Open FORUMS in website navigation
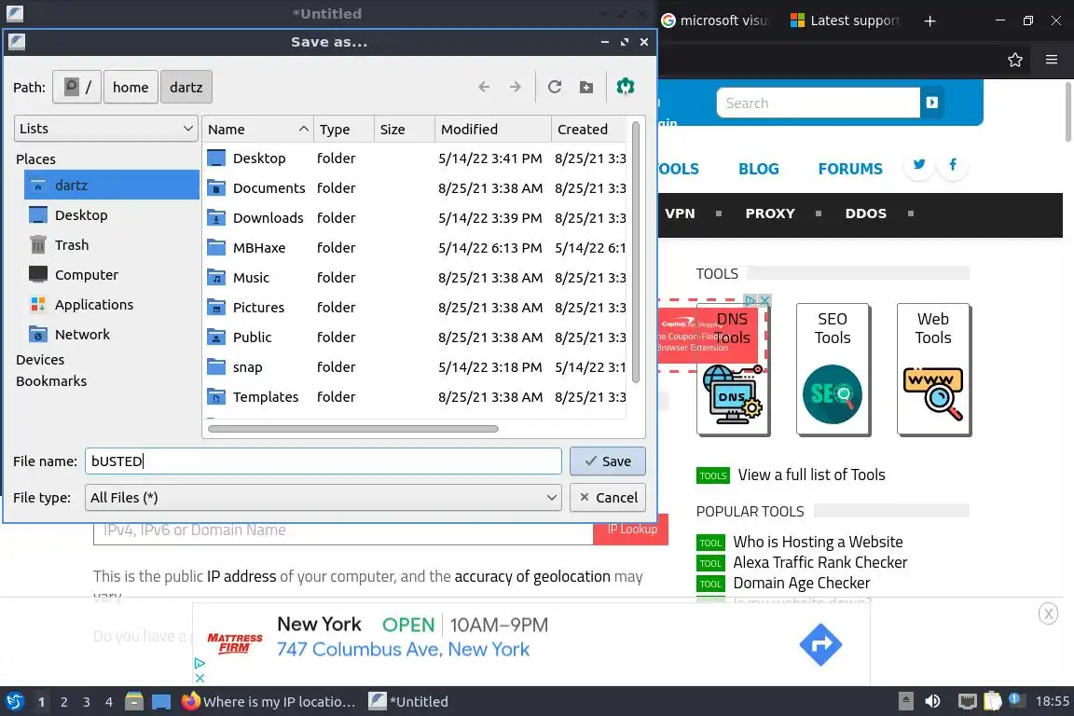This screenshot has width=1074, height=716. (x=850, y=169)
